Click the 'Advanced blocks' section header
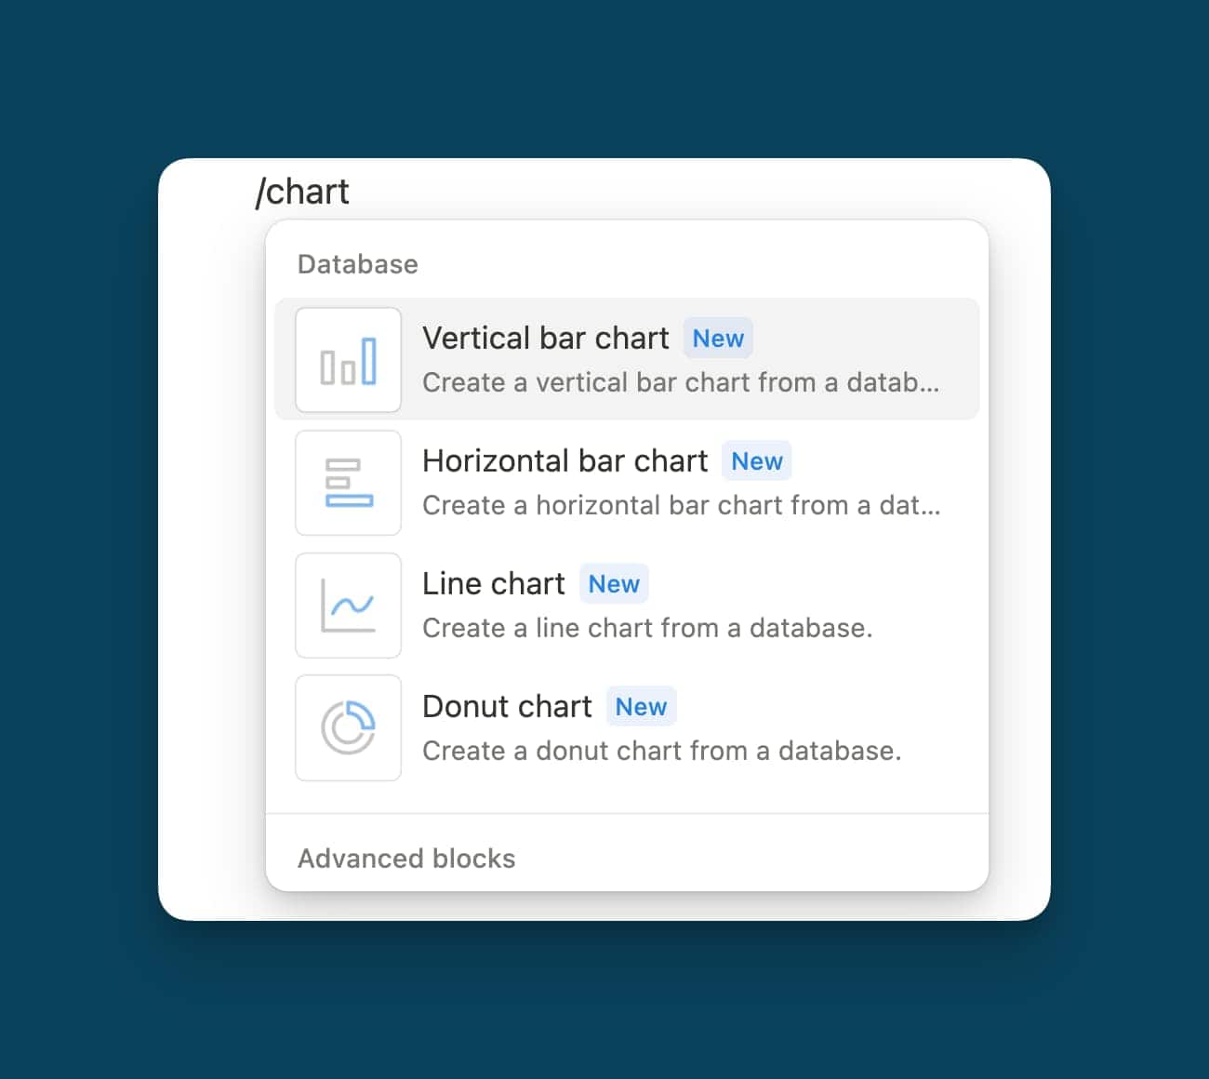This screenshot has width=1209, height=1079. click(405, 859)
